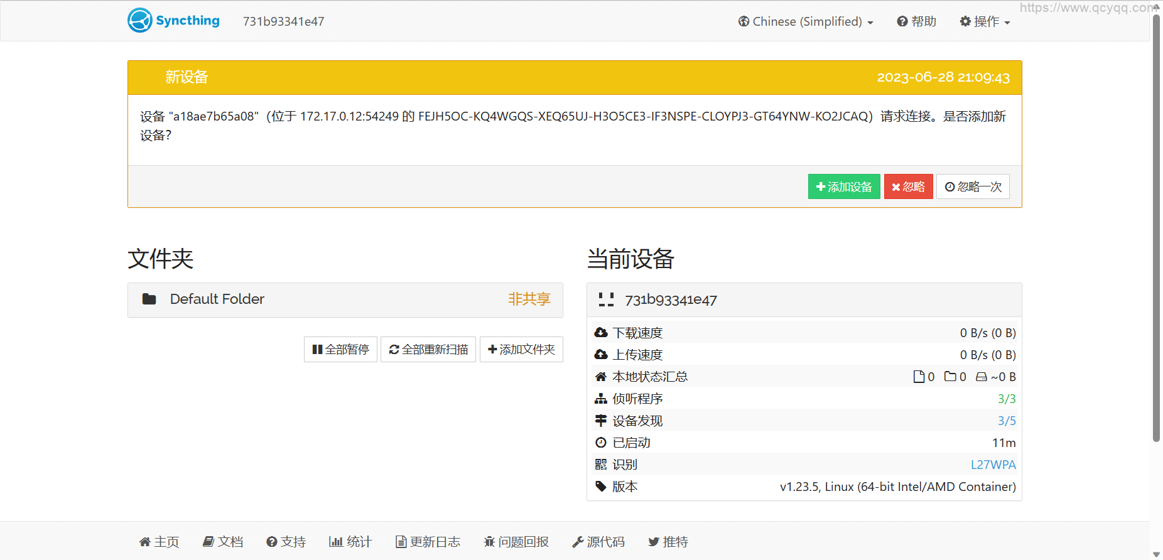Viewport: 1163px width, 560px height.
Task: Click the QR code icon next to 识别
Action: pyautogui.click(x=601, y=465)
